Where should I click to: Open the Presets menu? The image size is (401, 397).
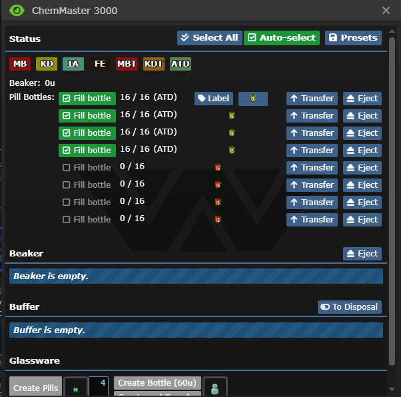[353, 38]
